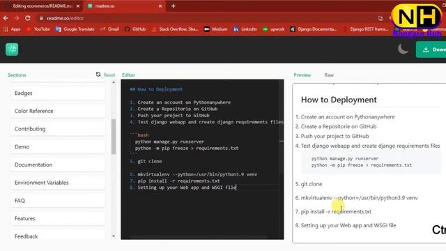
Task: Open the Stack Overflow bookmark
Action: click(x=175, y=29)
